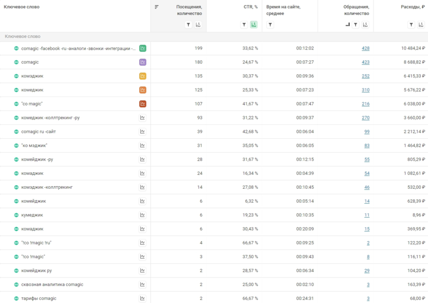Screen dimensions: 428x303
Task: Open the 29 обращения link
Action: pos(367,270)
